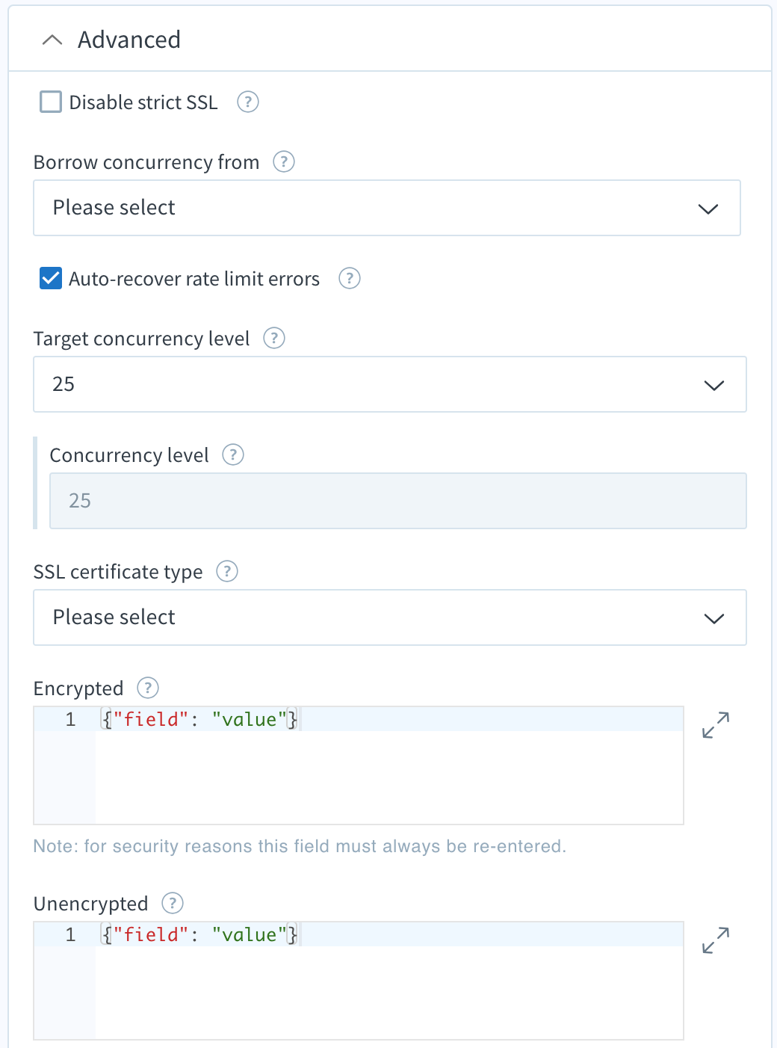The image size is (777, 1048).
Task: Show Concurrency level help tooltip icon
Action: pyautogui.click(x=233, y=454)
